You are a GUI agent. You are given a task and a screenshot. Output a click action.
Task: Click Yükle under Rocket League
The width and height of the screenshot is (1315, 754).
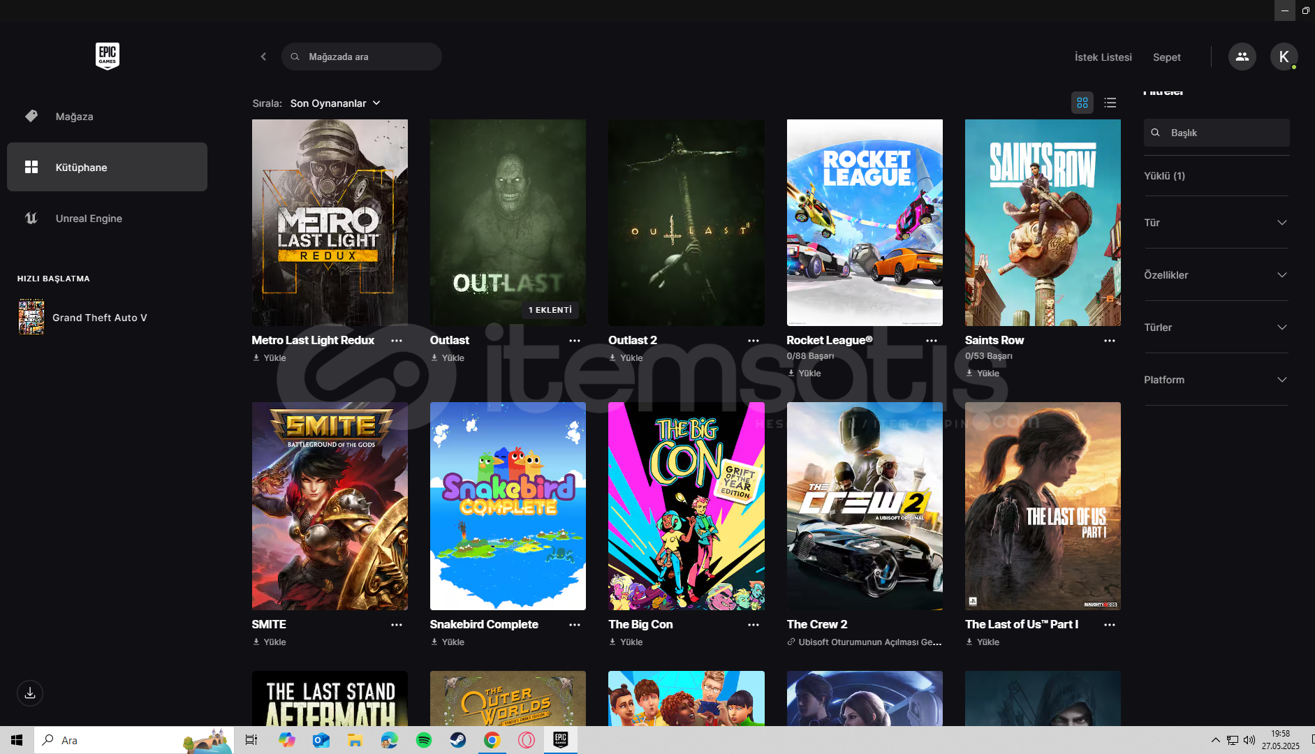point(805,374)
